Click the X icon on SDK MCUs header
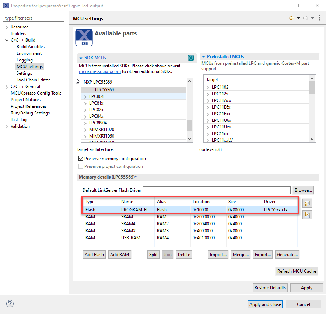This screenshot has width=326, height=314. pos(190,58)
